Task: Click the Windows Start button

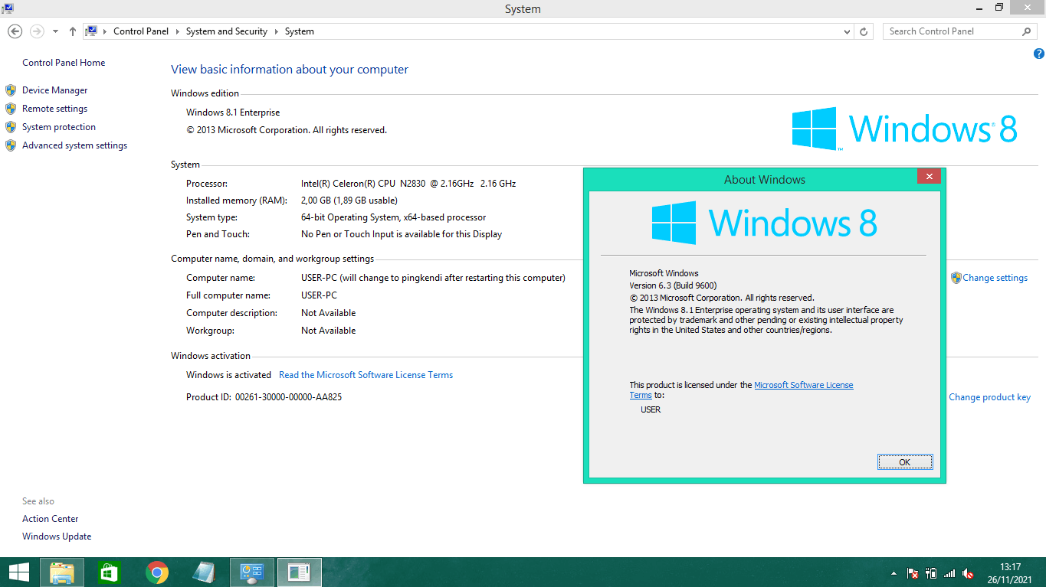Action: click(x=19, y=572)
